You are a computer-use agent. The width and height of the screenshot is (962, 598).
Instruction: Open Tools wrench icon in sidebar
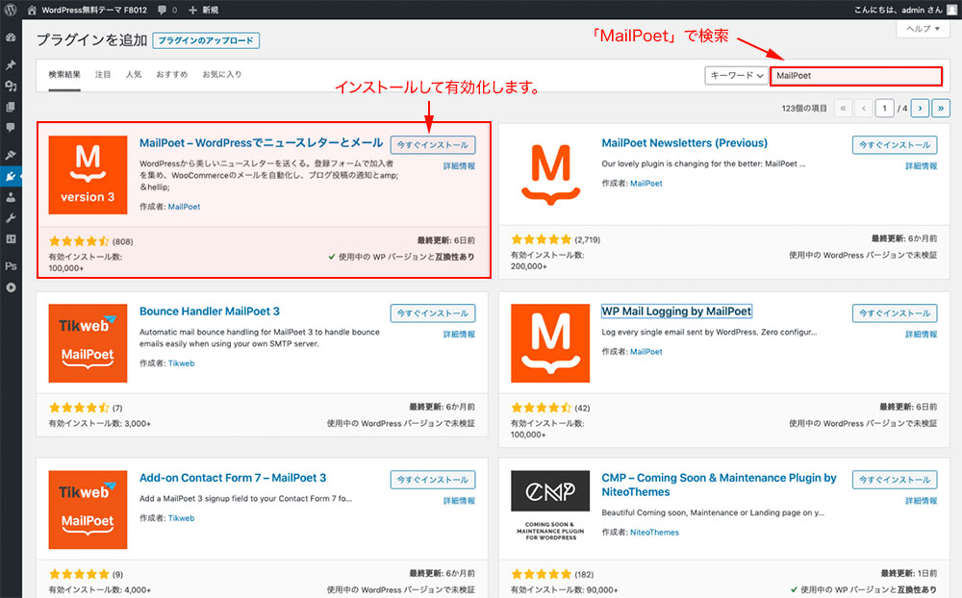(11, 218)
